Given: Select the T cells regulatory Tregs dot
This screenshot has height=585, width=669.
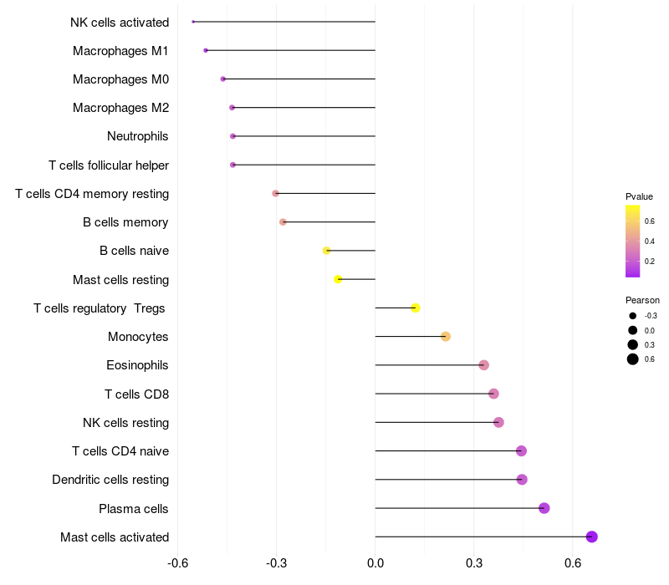Looking at the screenshot, I should pyautogui.click(x=416, y=308).
